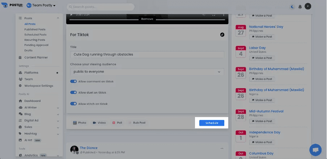Click the TikTok logo icon
327x159 pixels.
tap(222, 35)
